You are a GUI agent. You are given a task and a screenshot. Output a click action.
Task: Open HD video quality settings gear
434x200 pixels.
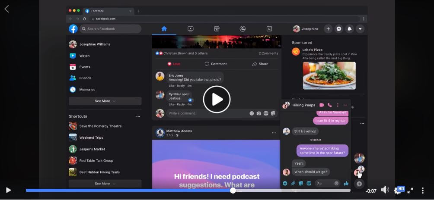398,191
